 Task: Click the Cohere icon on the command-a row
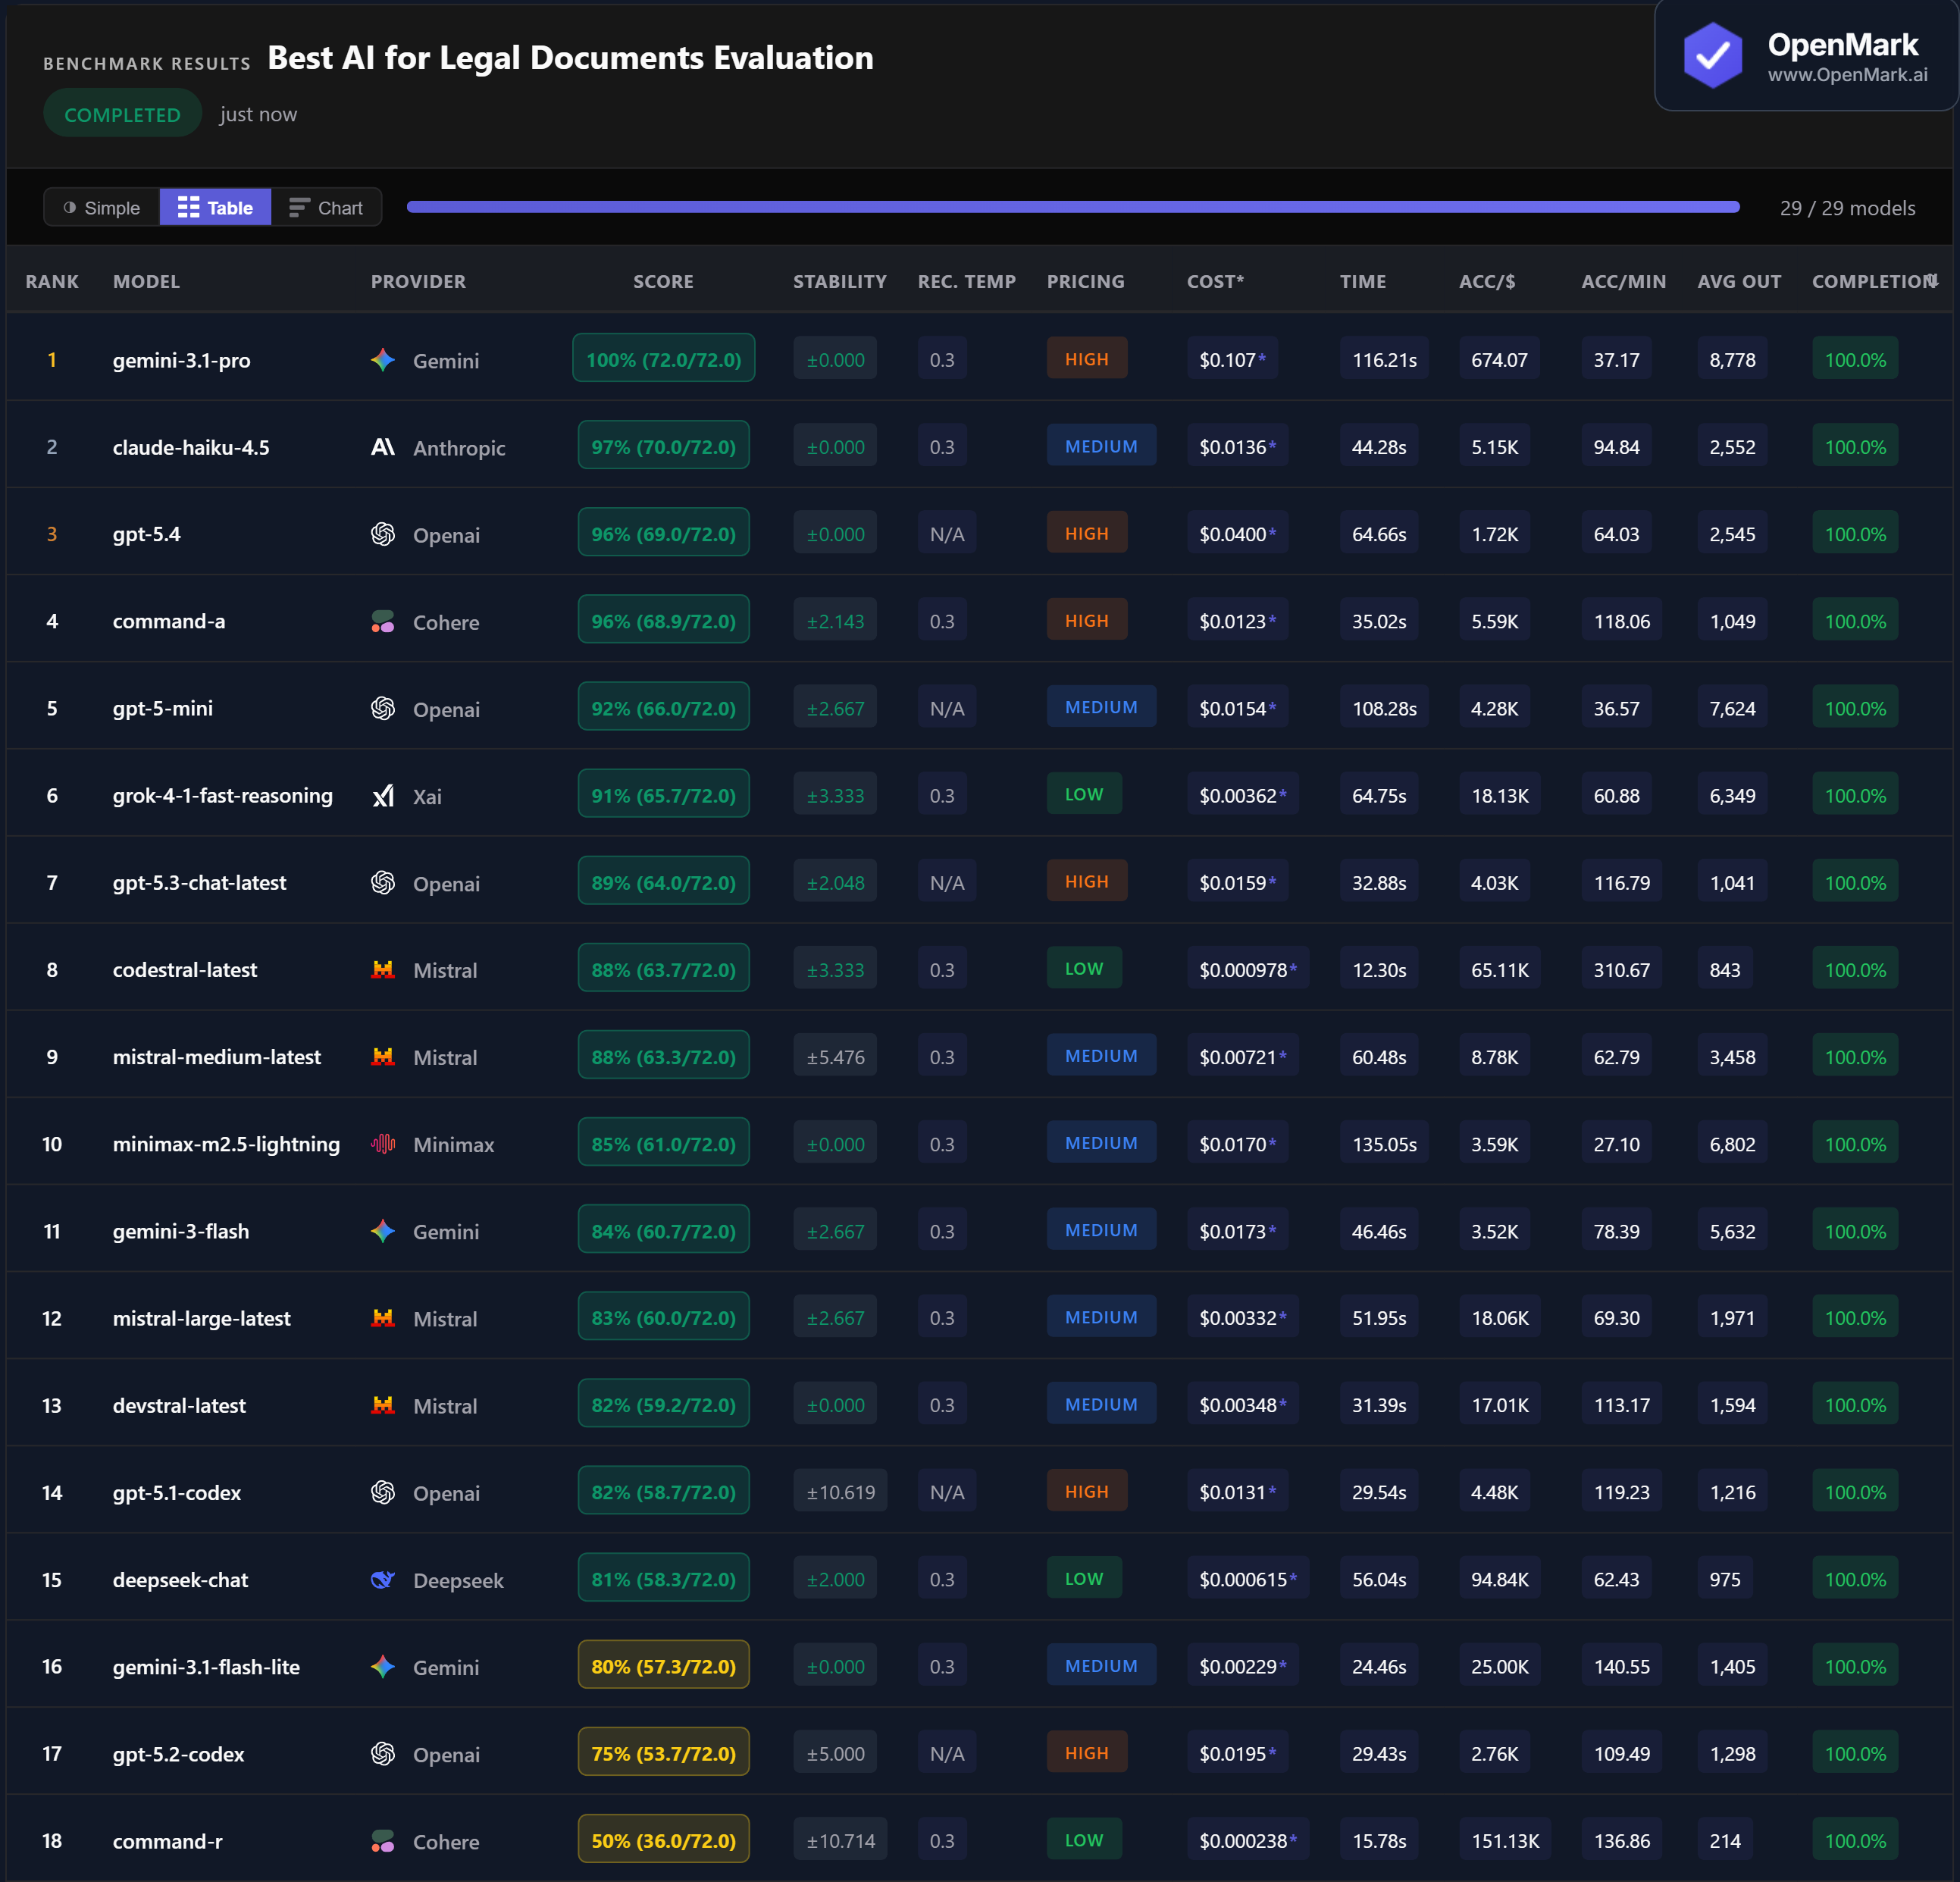(x=383, y=621)
